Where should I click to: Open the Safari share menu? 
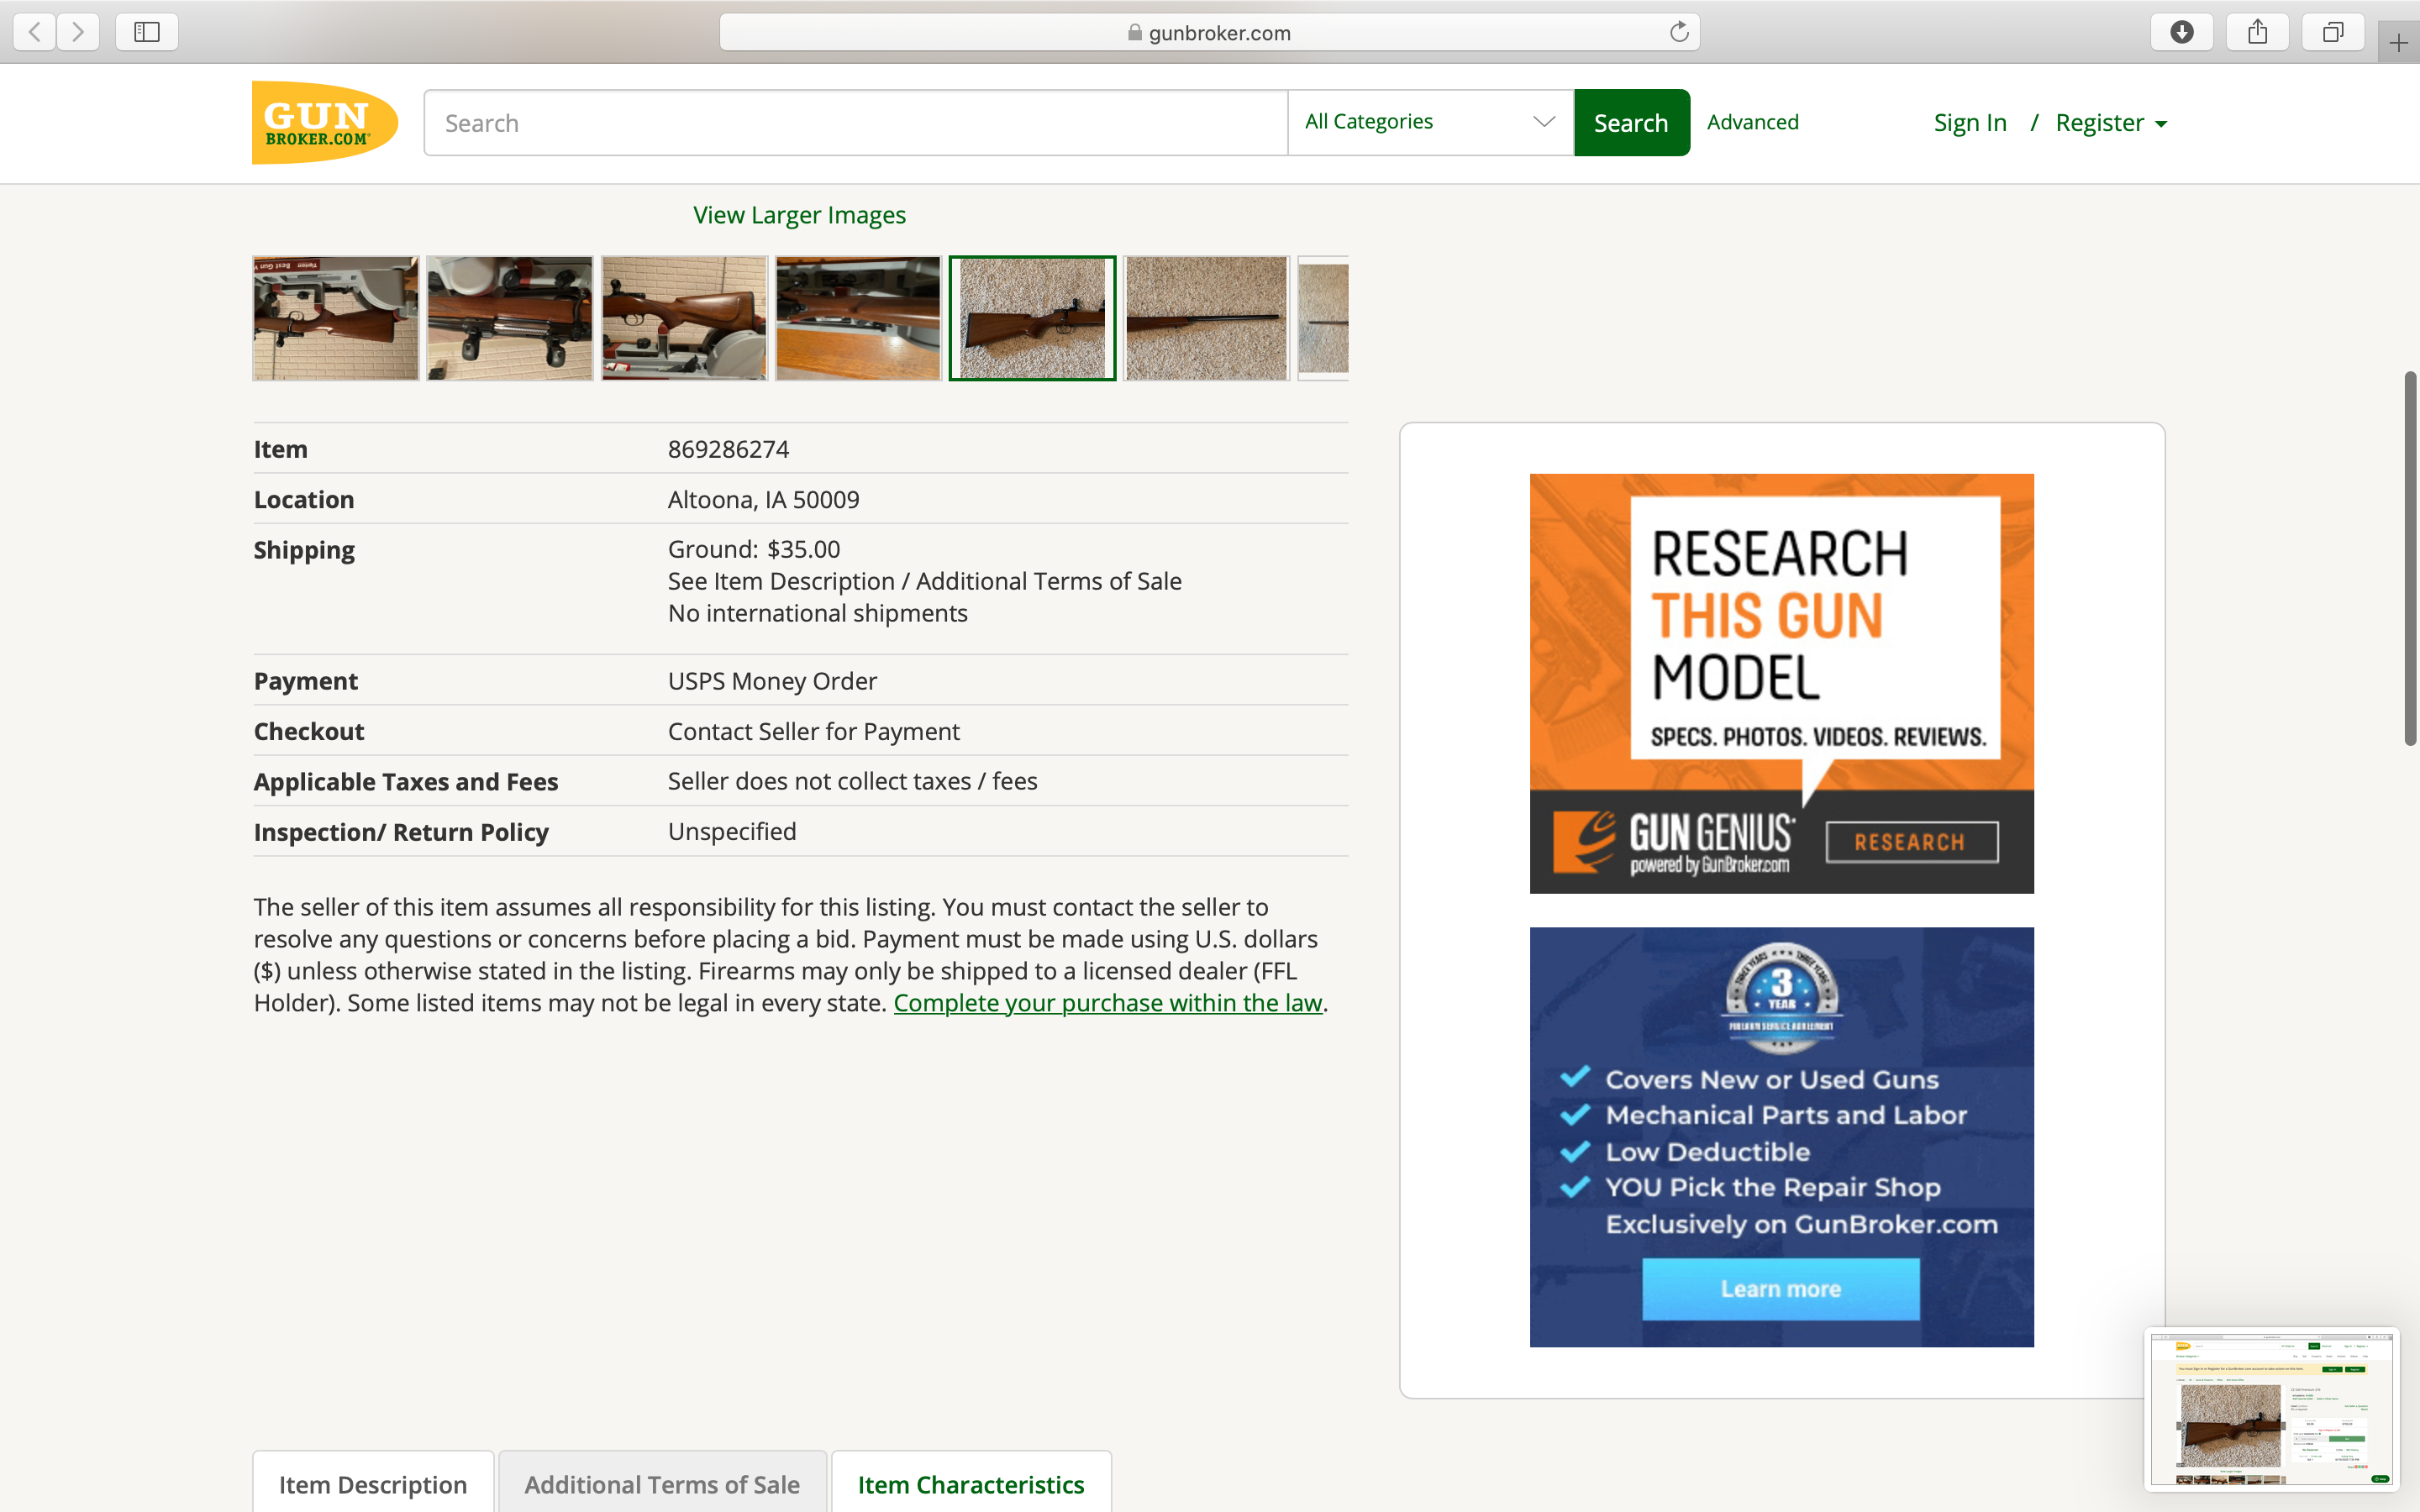pos(2257,32)
